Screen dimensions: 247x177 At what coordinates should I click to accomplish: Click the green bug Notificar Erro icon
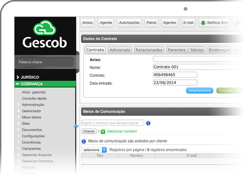tap(203, 23)
